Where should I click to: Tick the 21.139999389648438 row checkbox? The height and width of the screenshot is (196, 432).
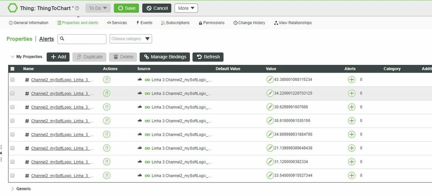pos(13,148)
